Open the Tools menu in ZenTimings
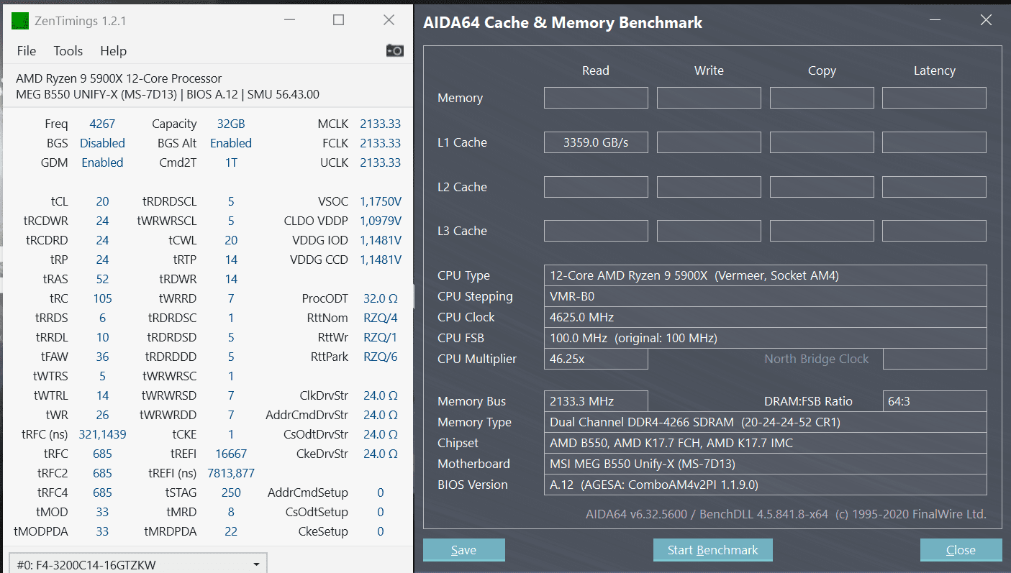 pyautogui.click(x=68, y=51)
